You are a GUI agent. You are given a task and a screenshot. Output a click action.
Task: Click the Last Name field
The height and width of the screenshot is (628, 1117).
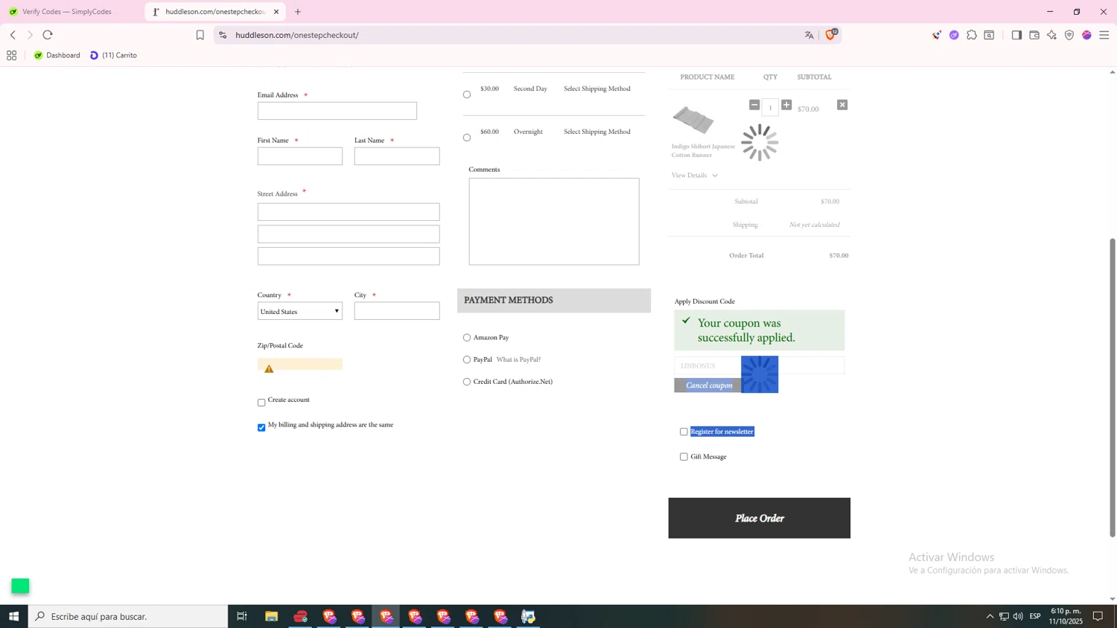point(397,156)
